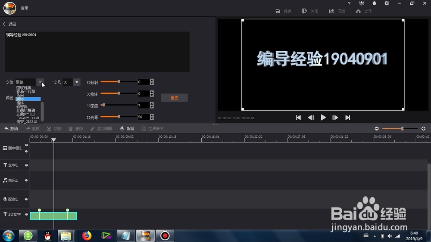Click the 3D光源 value stepper arrows
This screenshot has width=431, height=242.
tap(152, 117)
